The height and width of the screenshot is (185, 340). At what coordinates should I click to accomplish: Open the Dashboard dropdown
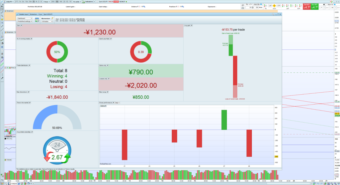tap(25, 18)
